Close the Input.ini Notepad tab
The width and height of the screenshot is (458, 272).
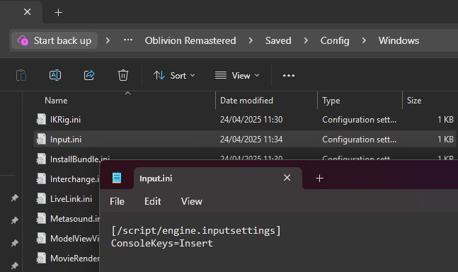click(287, 178)
